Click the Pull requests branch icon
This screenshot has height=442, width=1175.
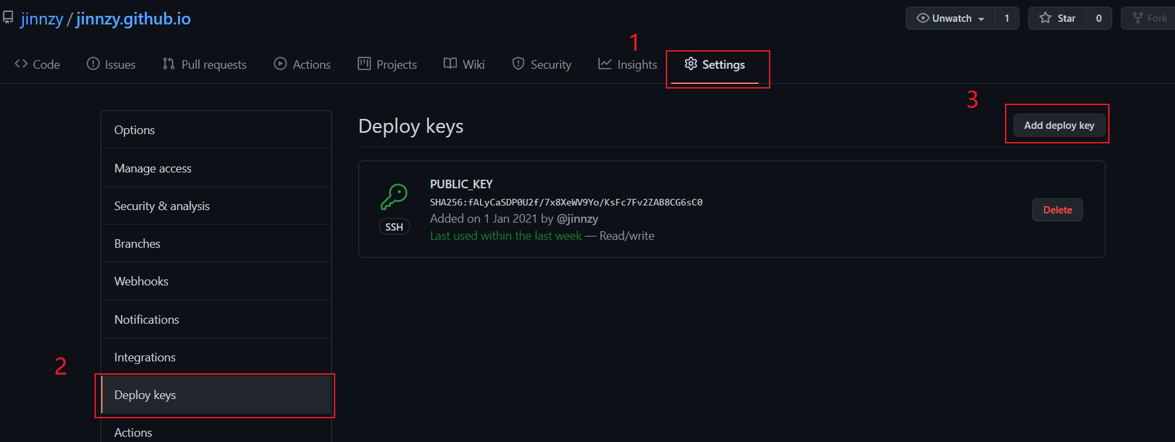(169, 64)
